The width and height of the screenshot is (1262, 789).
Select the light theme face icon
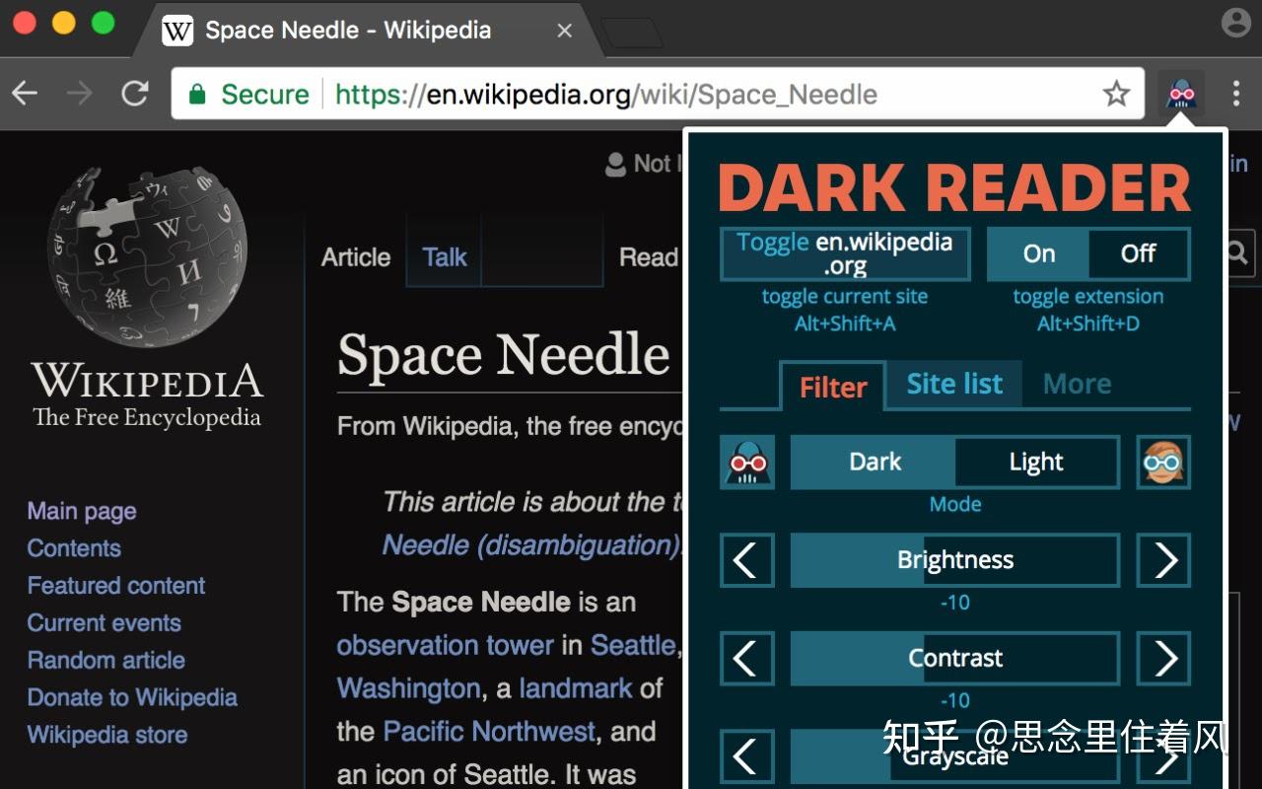[x=1163, y=462]
